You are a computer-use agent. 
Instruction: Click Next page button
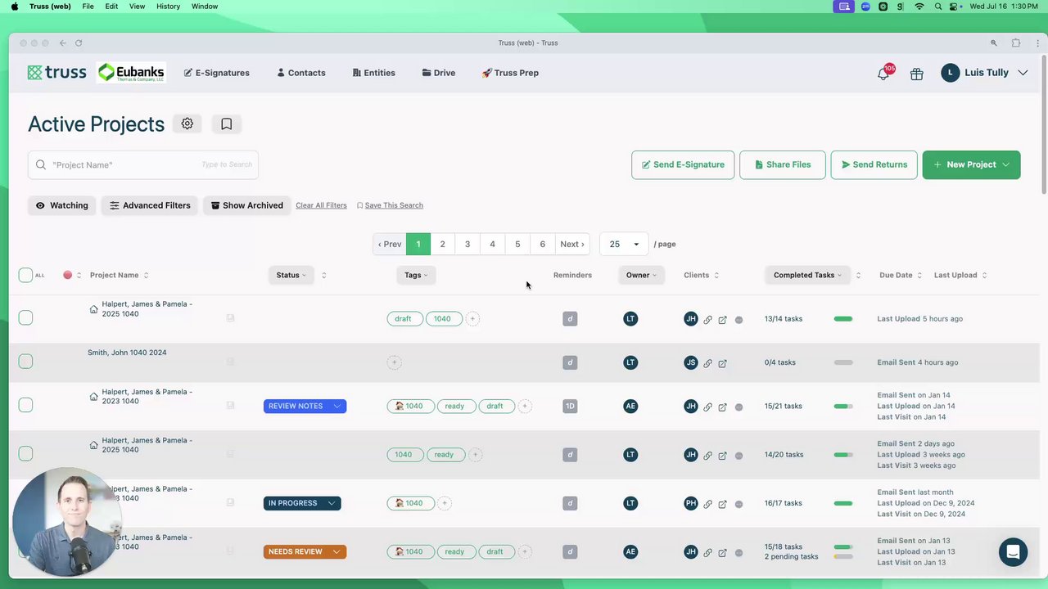tap(571, 244)
